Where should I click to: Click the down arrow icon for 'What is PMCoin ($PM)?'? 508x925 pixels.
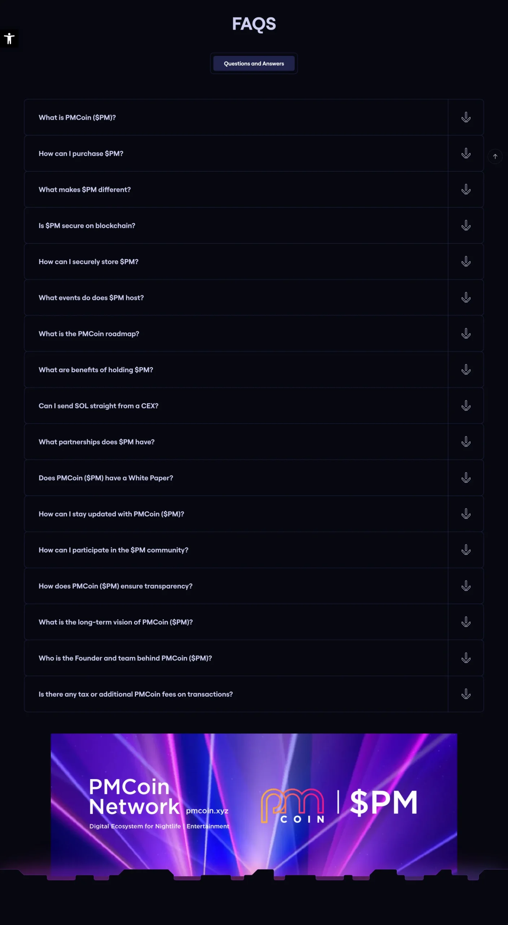(466, 117)
